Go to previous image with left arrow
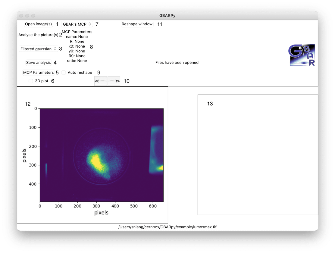The width and height of the screenshot is (335, 253). [x=101, y=81]
